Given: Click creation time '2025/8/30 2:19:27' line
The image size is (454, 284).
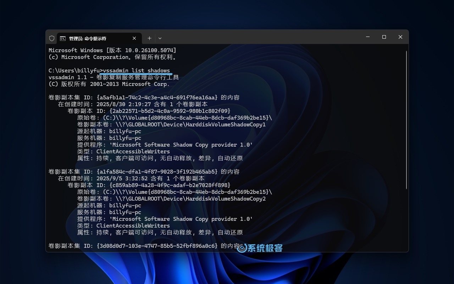Looking at the screenshot, I should [x=133, y=104].
